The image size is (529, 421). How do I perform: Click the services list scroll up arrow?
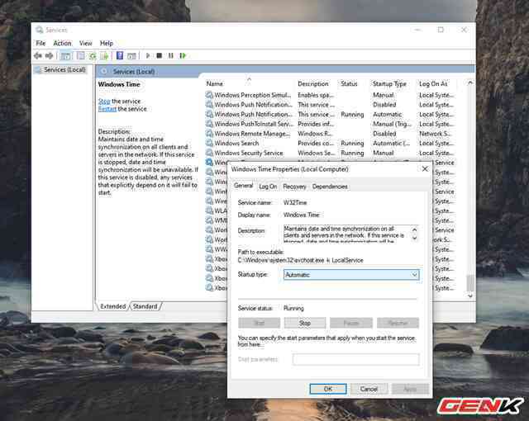(470, 83)
